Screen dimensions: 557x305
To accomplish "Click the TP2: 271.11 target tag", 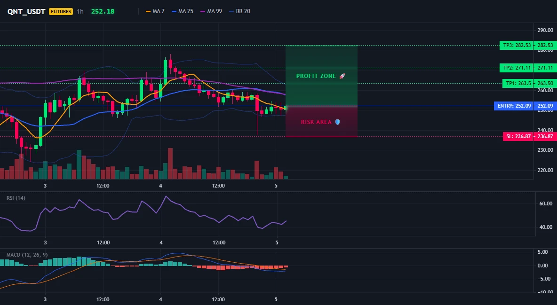I will (x=517, y=68).
